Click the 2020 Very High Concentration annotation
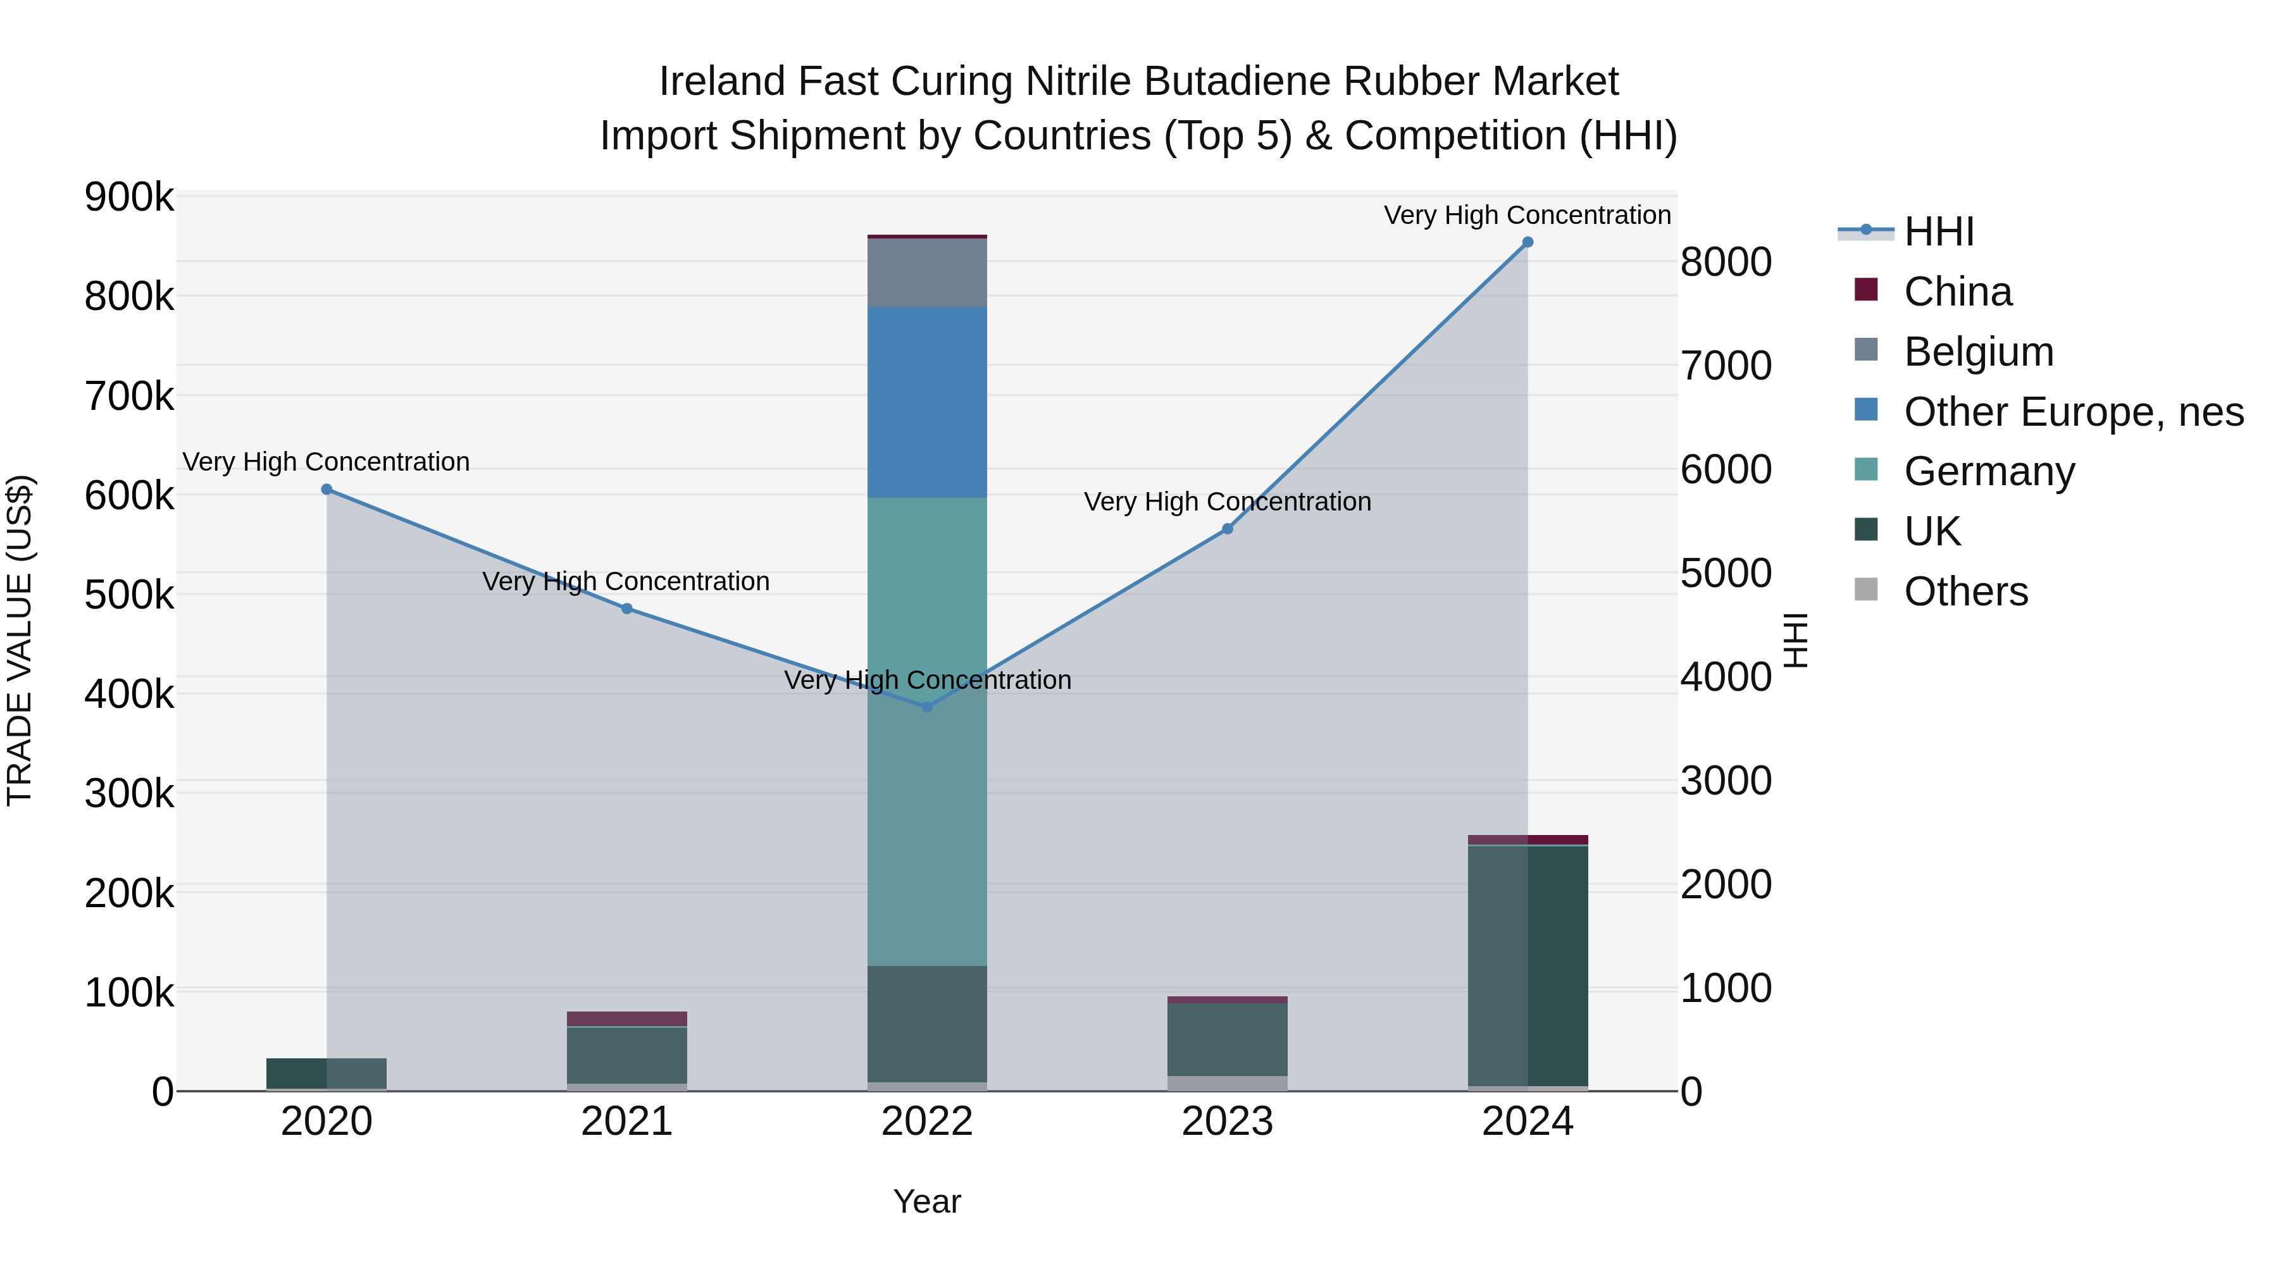This screenshot has width=2278, height=1281. coord(327,462)
